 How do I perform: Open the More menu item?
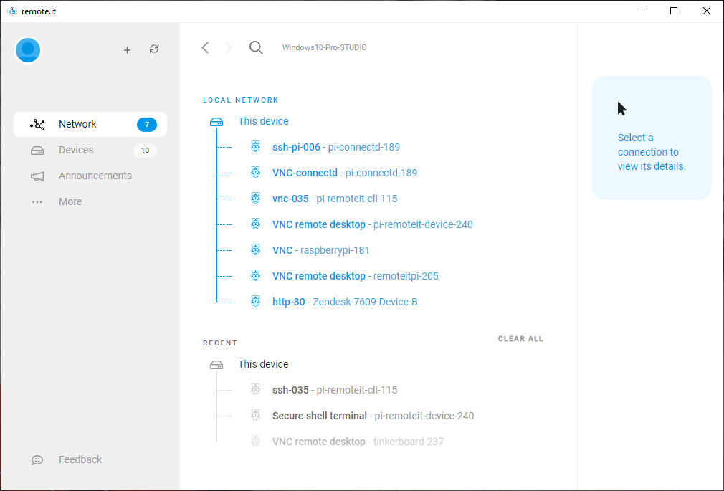[x=90, y=202]
